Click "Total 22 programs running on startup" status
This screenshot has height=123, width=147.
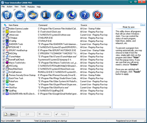point(51,121)
